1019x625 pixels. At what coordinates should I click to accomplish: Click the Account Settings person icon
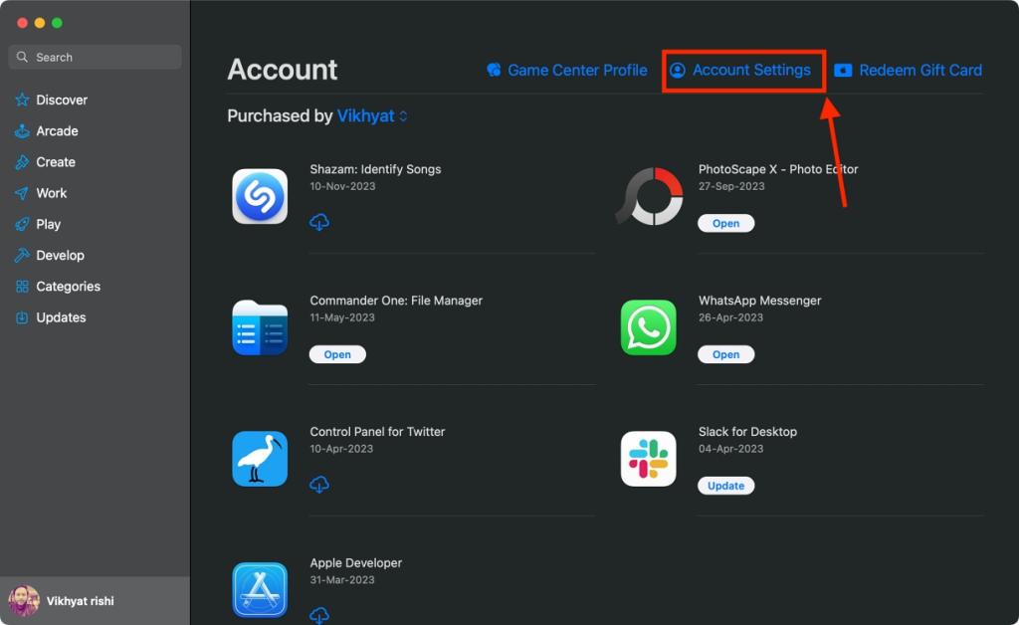tap(677, 71)
